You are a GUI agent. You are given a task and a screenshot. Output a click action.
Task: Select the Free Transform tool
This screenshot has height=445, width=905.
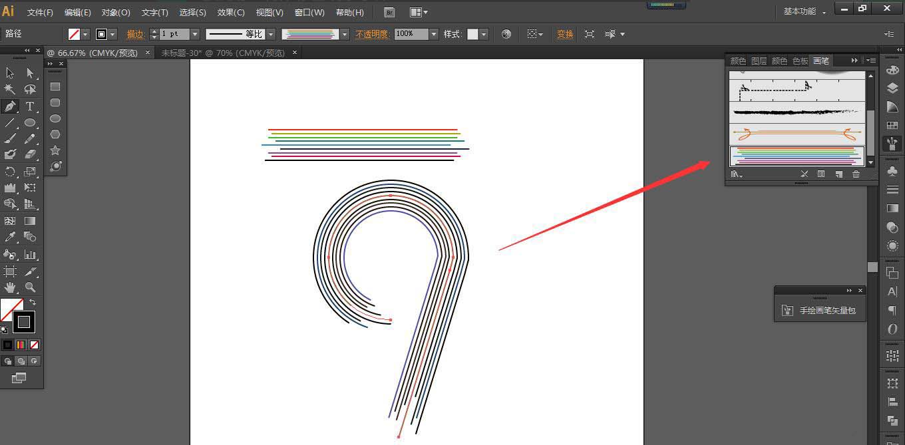[x=30, y=188]
